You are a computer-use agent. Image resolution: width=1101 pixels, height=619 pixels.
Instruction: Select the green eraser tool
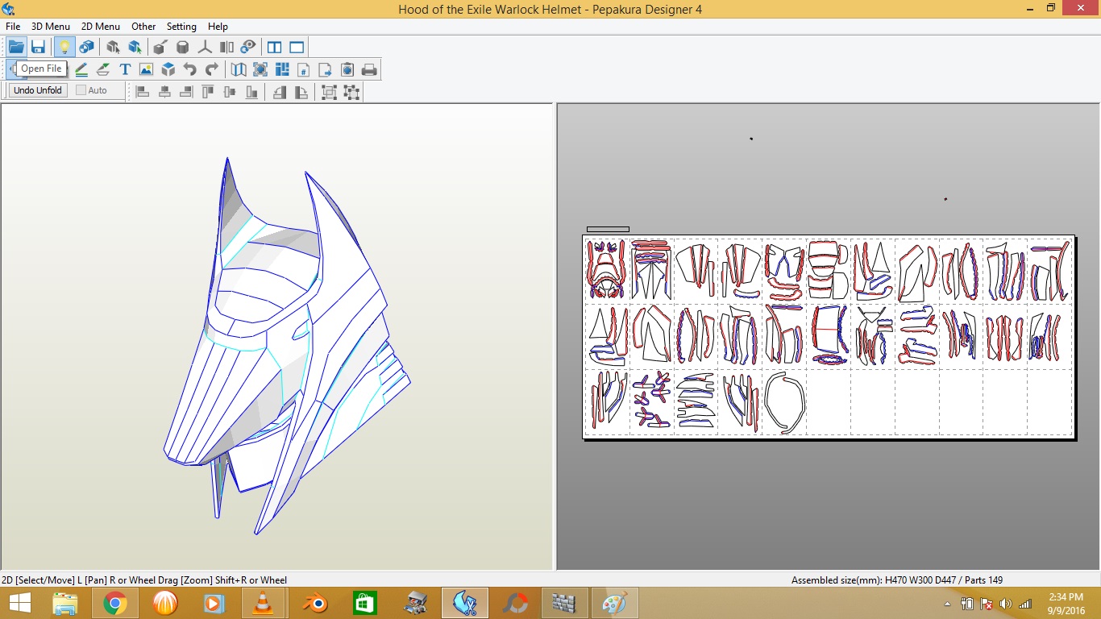(103, 69)
